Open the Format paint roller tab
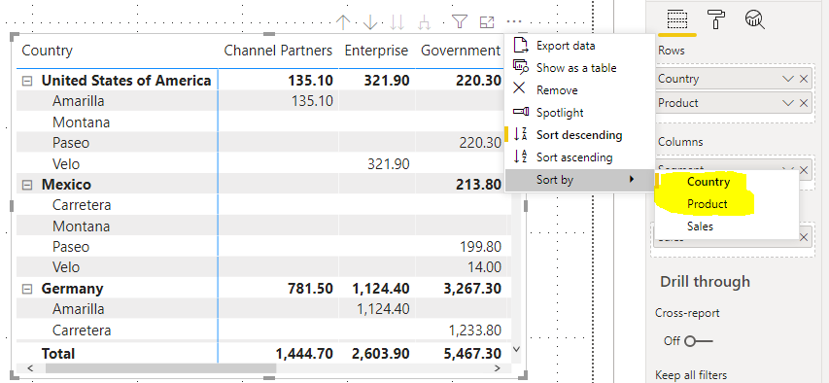829x383 pixels. coord(716,19)
